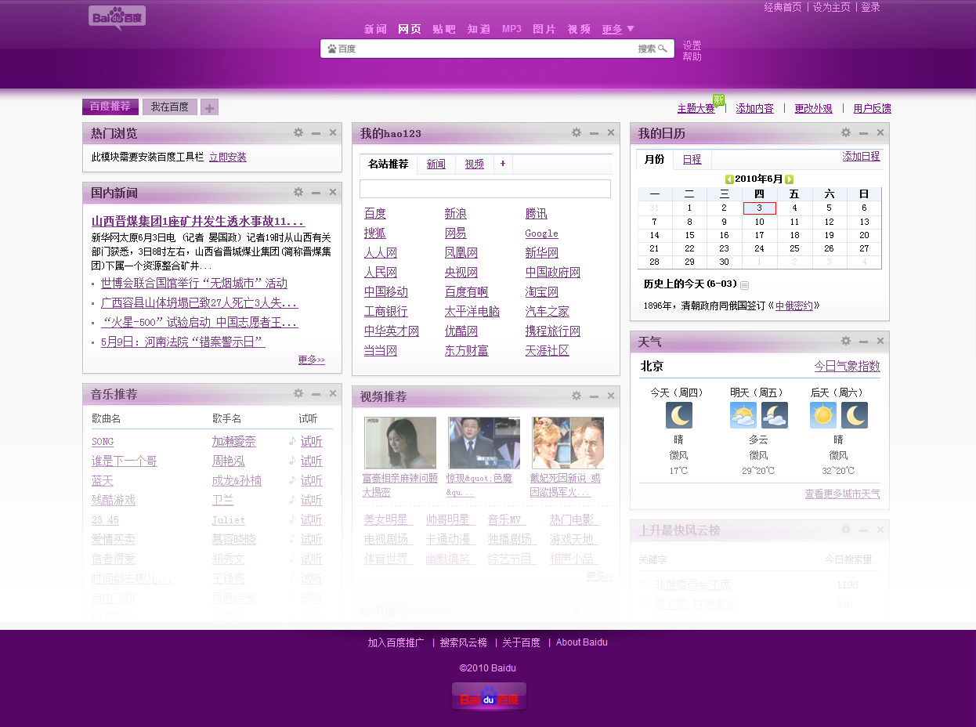Close the 视频推荐 widget
Screen dimensions: 976x727
pyautogui.click(x=611, y=396)
